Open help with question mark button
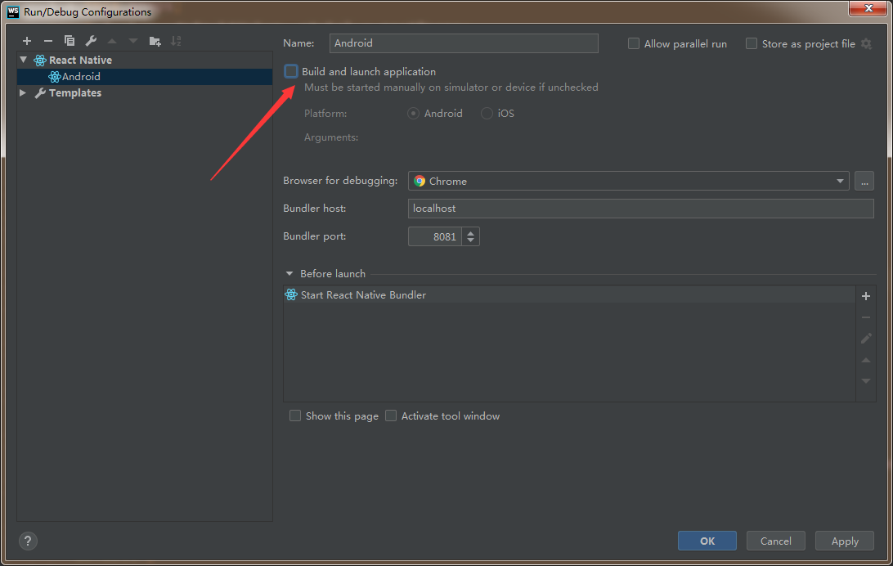 28,541
